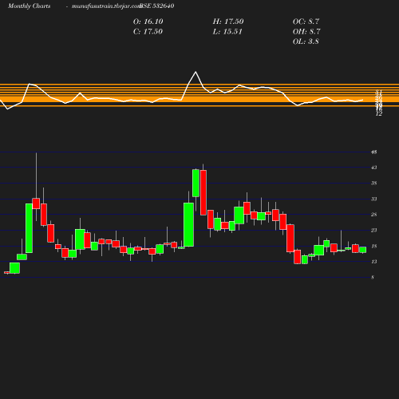Click the price axis label 8
The width and height of the screenshot is (399, 399).
(373, 277)
